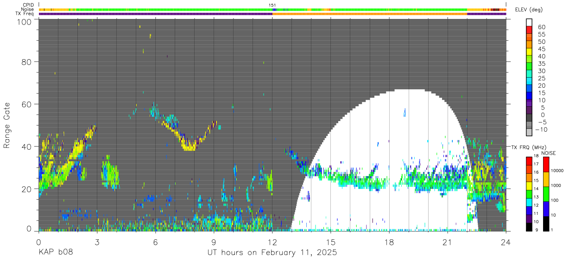Pick the white top segment of elevation bar
569x262 pixels.
pos(529,22)
